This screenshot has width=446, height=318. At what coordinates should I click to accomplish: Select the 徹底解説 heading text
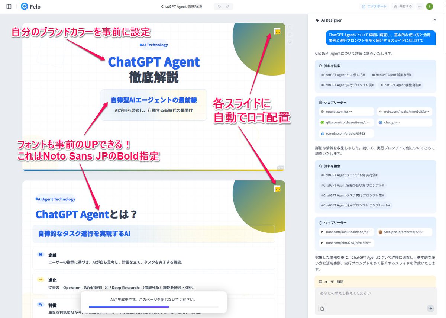(154, 77)
